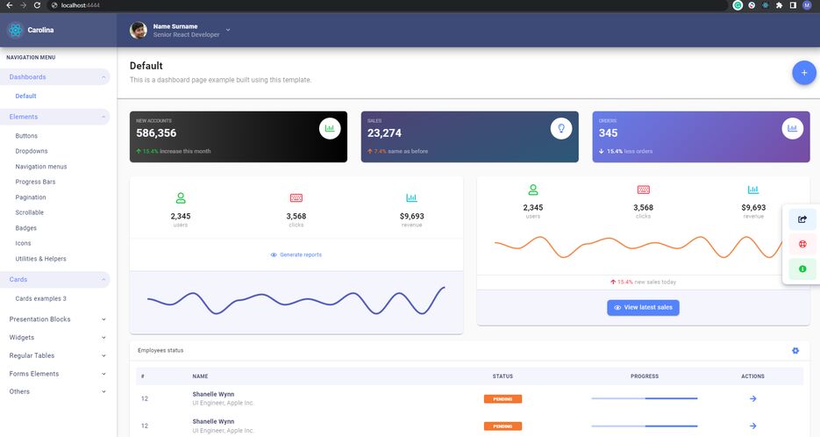
Task: Click the chart icon on New Accounts card
Action: click(330, 128)
